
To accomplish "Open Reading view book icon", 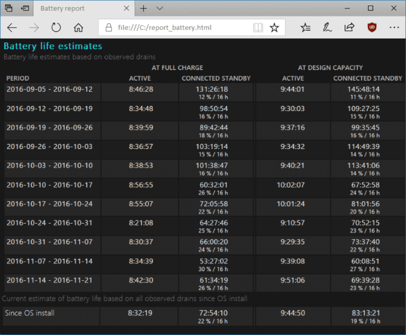I will click(x=258, y=28).
